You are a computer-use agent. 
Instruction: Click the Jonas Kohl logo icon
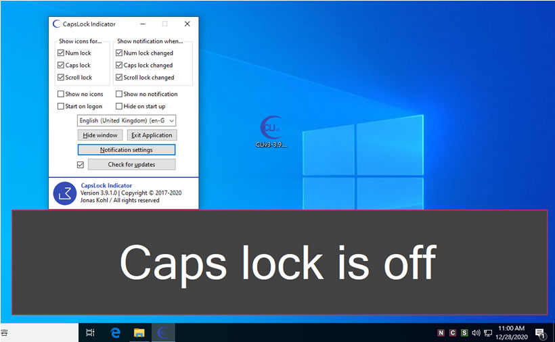[65, 193]
